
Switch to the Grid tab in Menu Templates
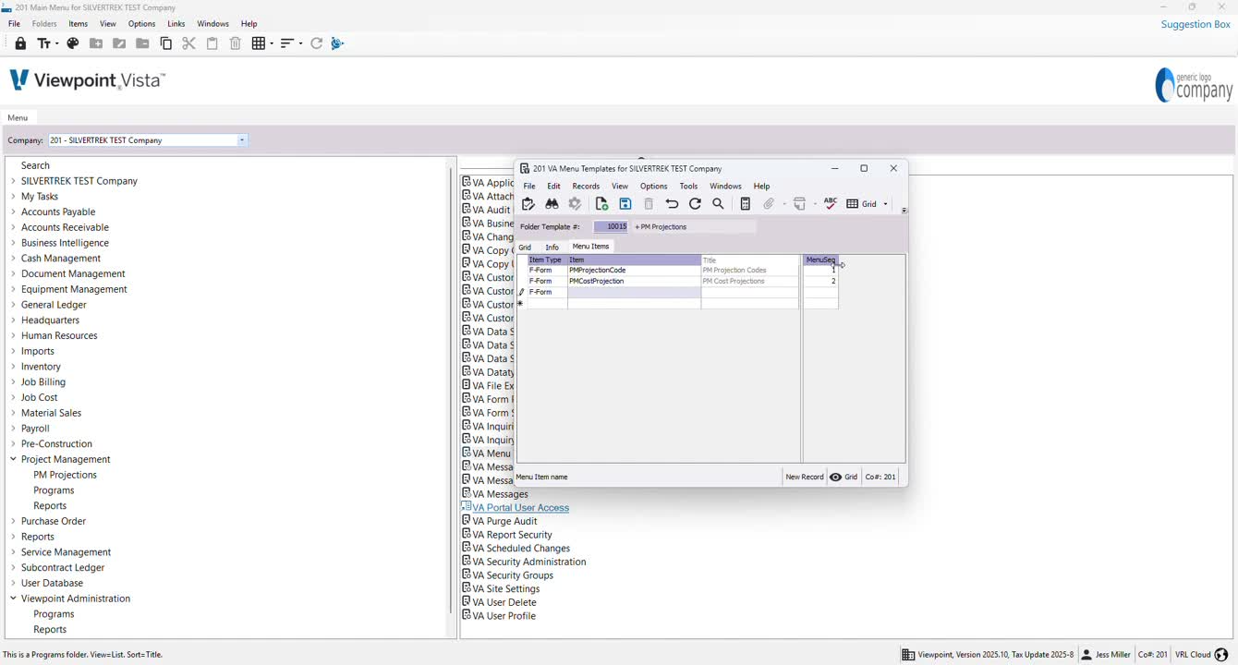click(525, 248)
